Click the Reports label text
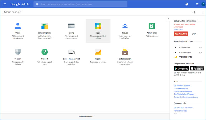206x120 pixels. [x=98, y=59]
